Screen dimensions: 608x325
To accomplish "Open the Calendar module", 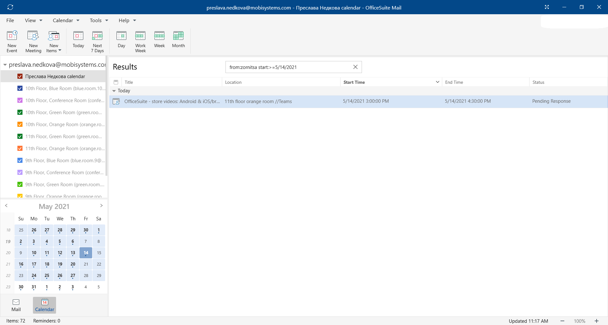I will point(44,305).
